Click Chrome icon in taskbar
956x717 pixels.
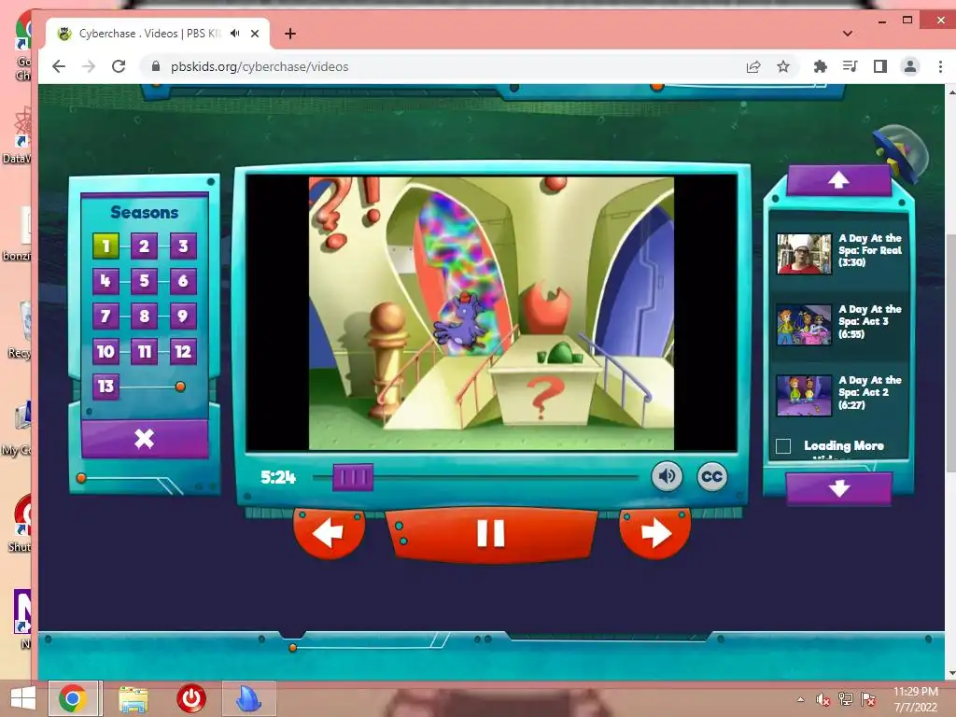tap(73, 698)
